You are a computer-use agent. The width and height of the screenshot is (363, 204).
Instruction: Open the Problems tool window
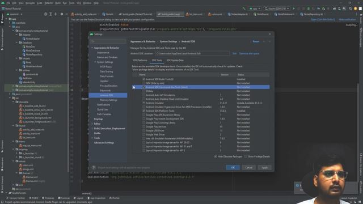(x=48, y=198)
